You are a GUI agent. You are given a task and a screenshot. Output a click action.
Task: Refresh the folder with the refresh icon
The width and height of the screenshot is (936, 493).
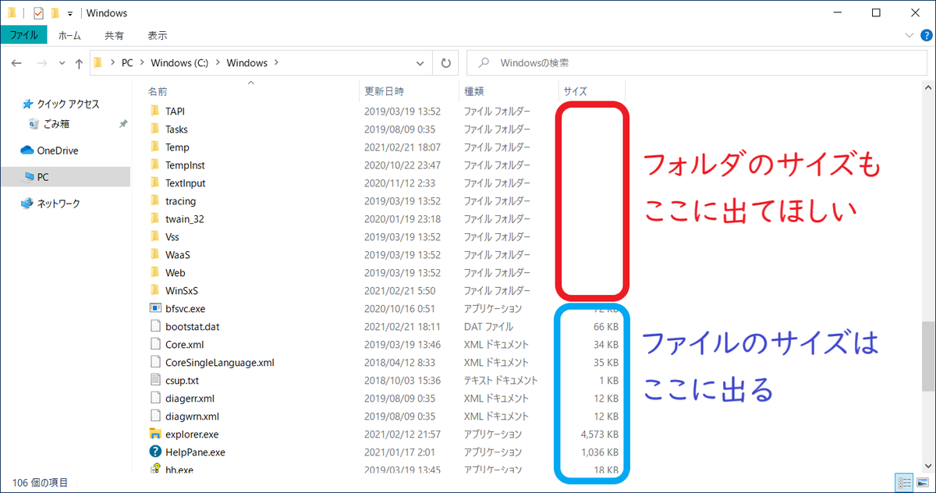(x=445, y=62)
